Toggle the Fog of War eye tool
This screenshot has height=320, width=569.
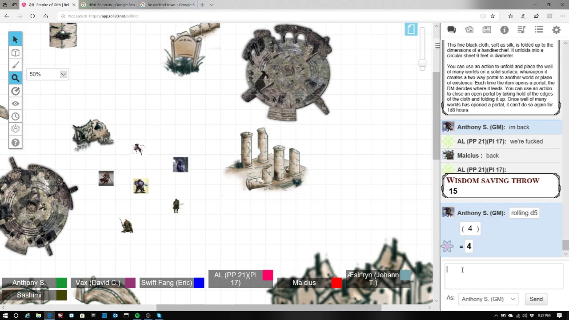click(16, 104)
